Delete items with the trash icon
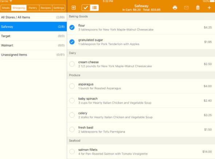Viewport: 215px width, 159px height. pos(198,8)
